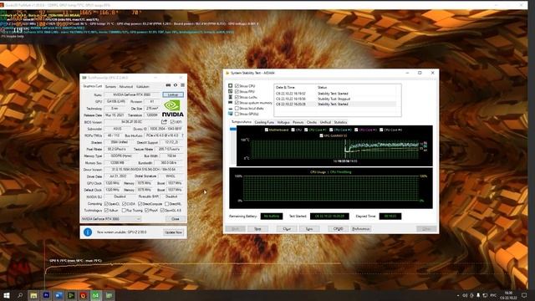
Task: Click the NVIDIA logo in GPU-Z
Action: tap(173, 109)
